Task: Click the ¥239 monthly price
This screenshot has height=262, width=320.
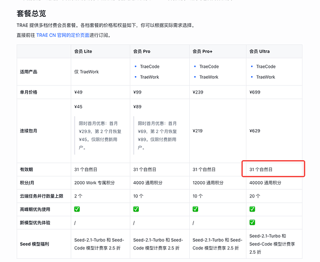Action: 198,92
